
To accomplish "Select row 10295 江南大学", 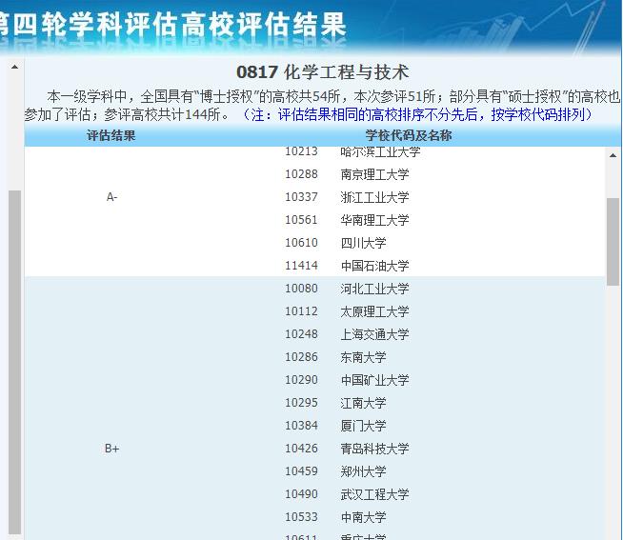I will coord(335,403).
